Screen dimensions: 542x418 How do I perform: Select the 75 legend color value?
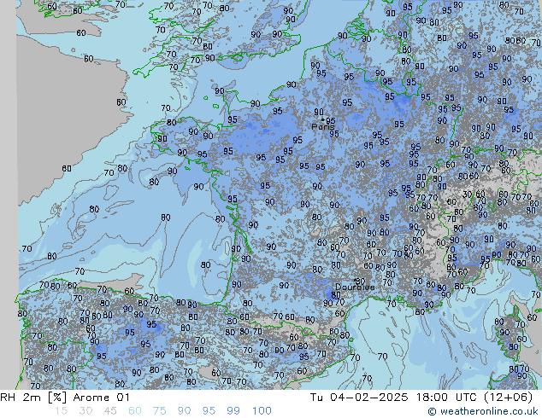[159, 411]
